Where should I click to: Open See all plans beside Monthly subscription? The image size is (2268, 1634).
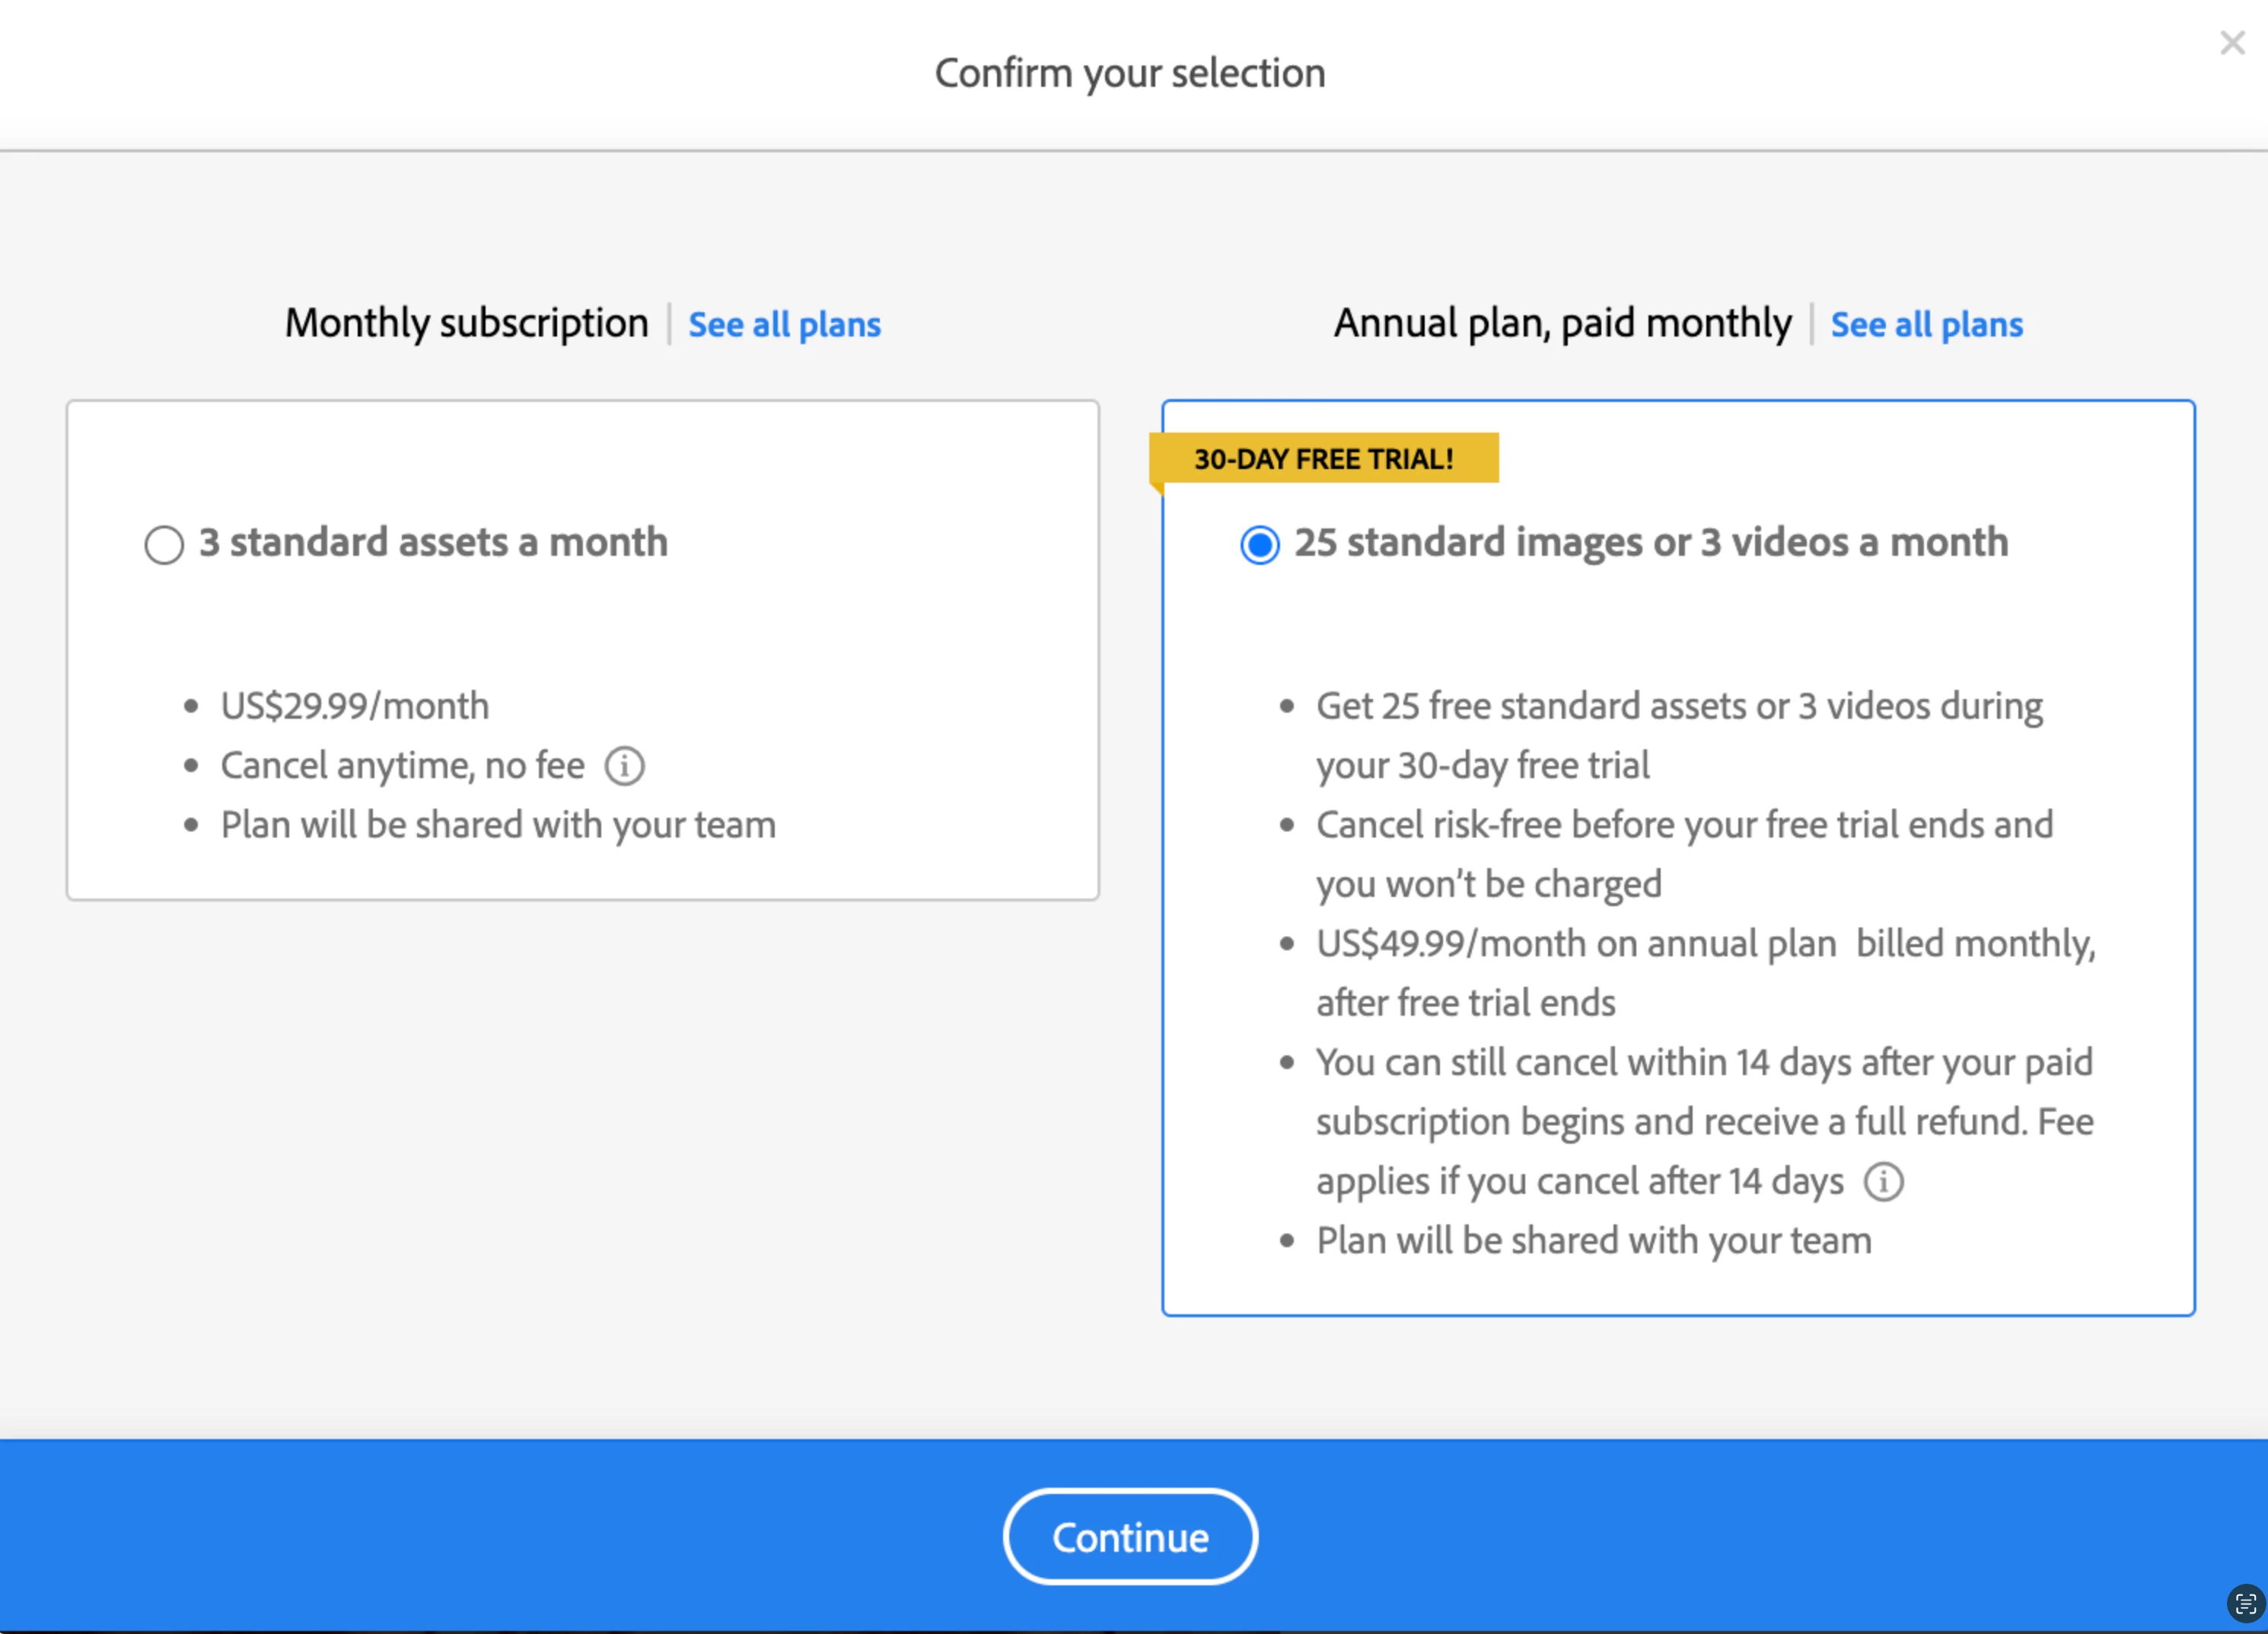coord(784,325)
